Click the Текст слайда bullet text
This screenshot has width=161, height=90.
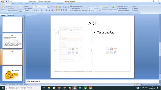pyautogui.click(x=106, y=33)
